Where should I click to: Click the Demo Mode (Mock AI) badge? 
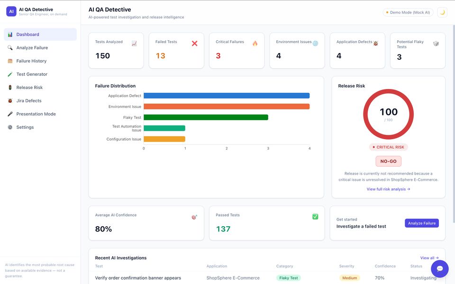point(408,12)
